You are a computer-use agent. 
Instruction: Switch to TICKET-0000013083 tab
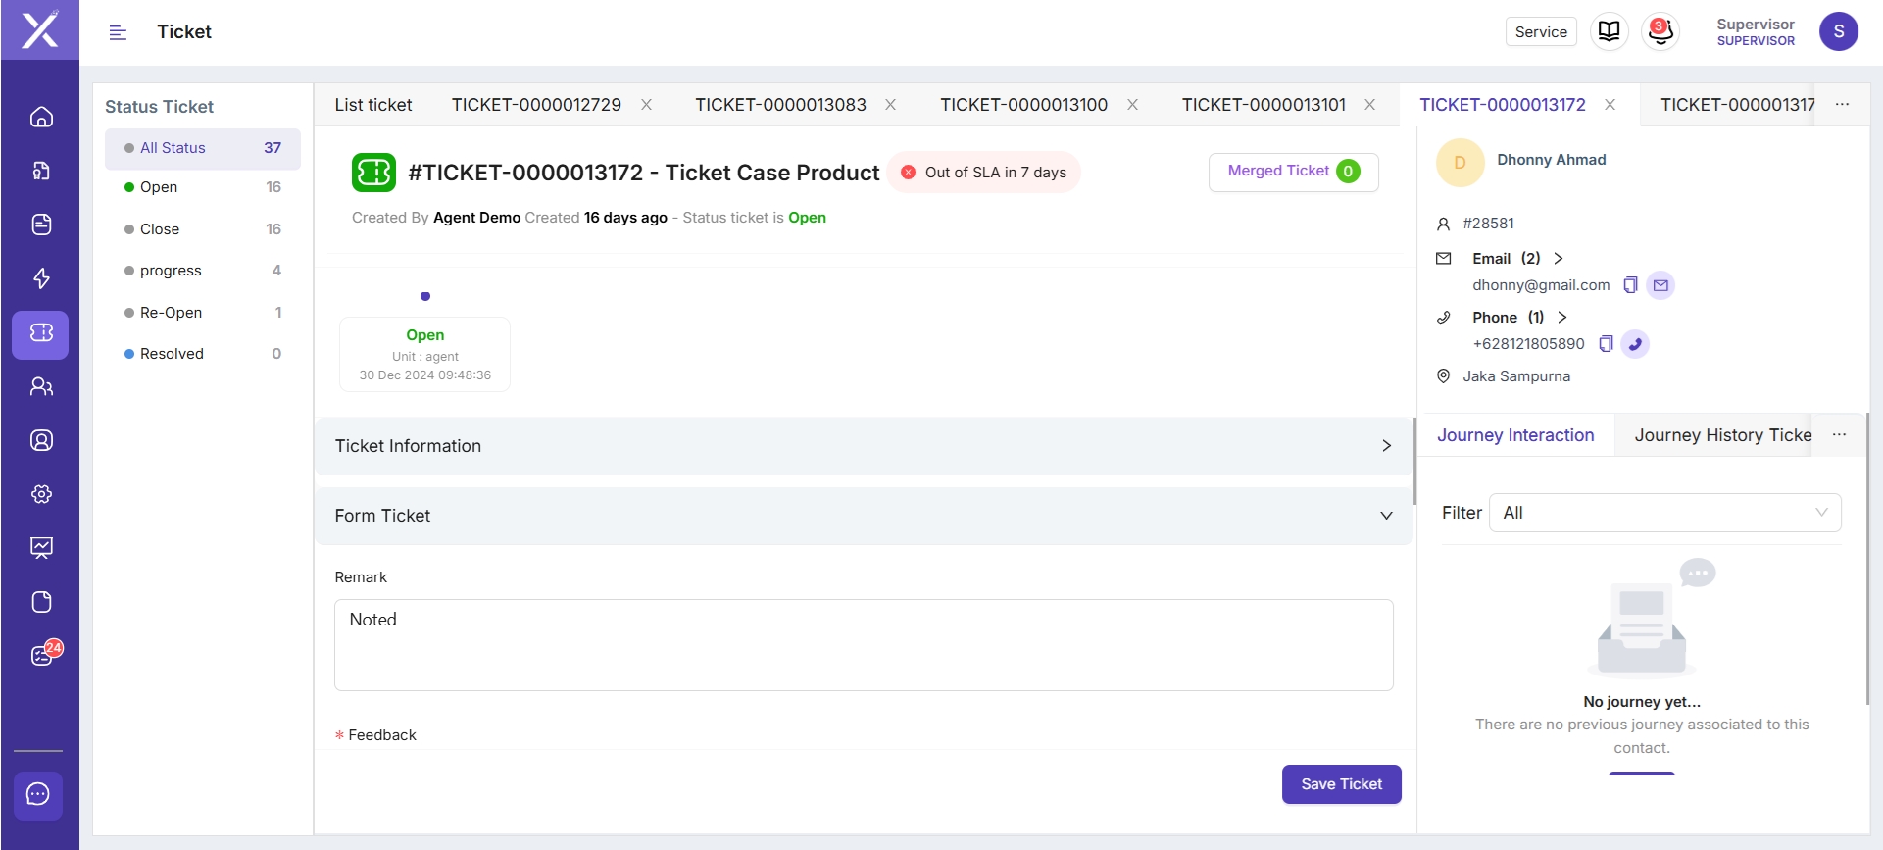point(780,105)
